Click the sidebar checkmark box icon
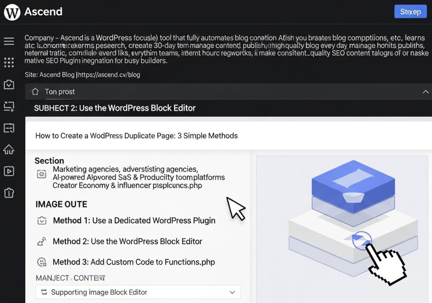Viewport: 432px width, 303px height. tap(9, 85)
